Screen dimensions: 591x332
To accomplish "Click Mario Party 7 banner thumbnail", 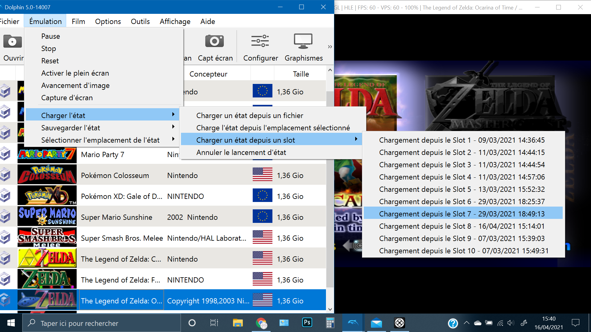I will point(47,154).
